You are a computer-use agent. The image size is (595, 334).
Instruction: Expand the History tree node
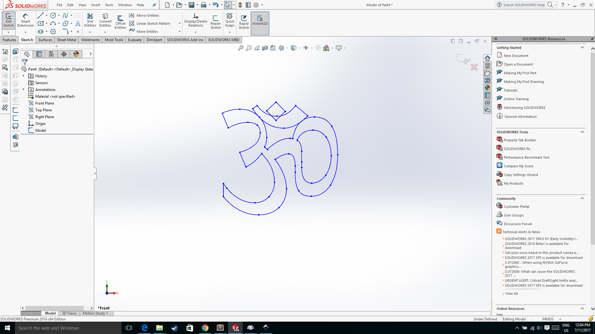[x=24, y=76]
